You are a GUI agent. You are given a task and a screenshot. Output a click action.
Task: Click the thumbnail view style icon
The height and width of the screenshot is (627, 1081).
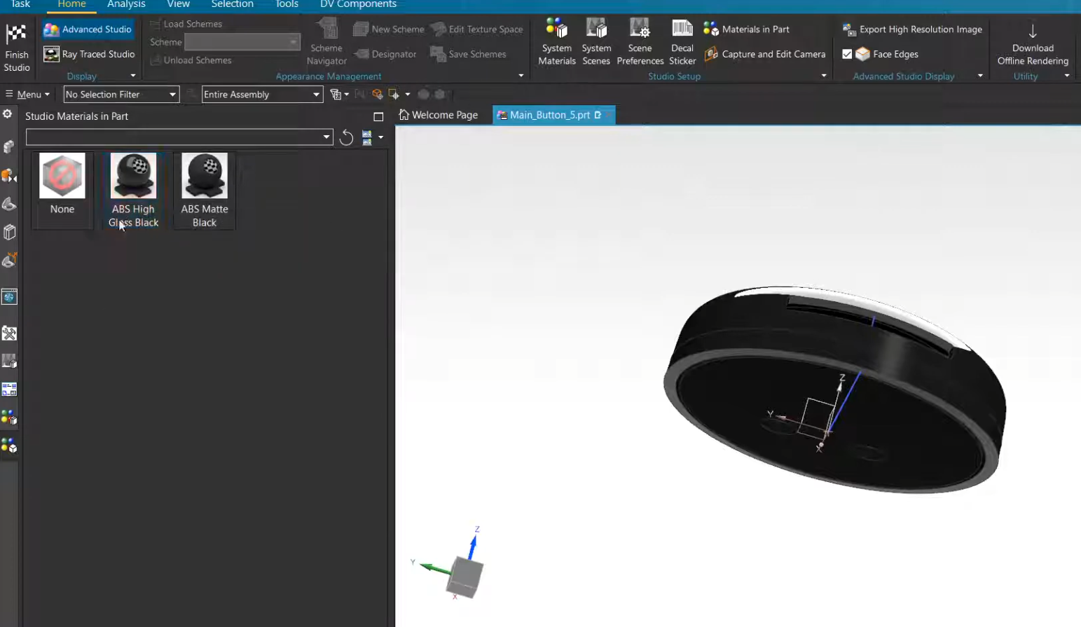coord(367,137)
